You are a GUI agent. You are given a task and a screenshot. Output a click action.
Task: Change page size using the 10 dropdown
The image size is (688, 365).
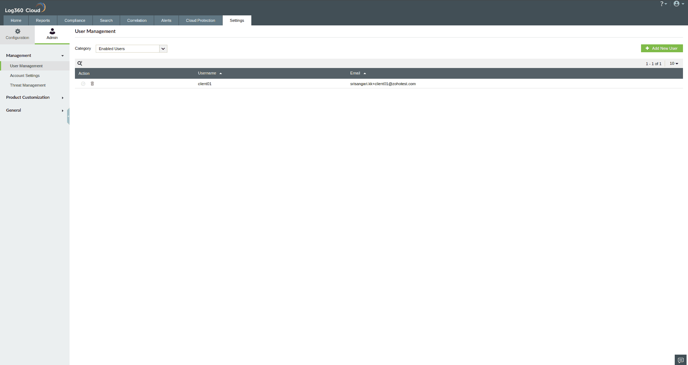pos(673,63)
